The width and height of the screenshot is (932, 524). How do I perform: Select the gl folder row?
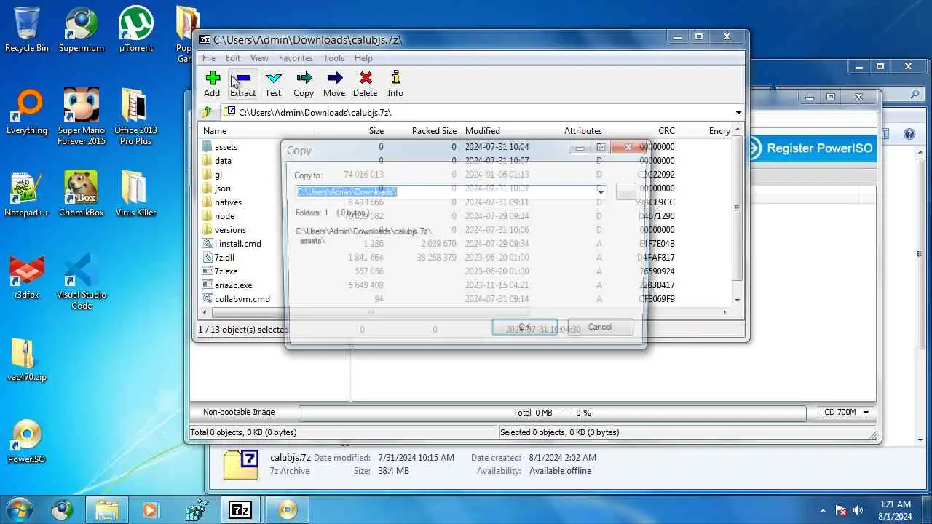pos(218,175)
